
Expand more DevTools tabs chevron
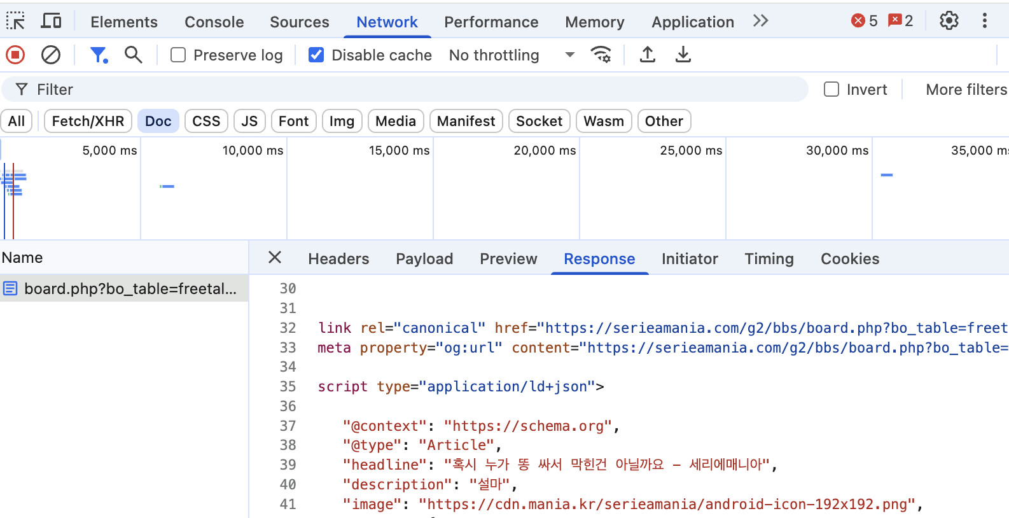(x=760, y=21)
